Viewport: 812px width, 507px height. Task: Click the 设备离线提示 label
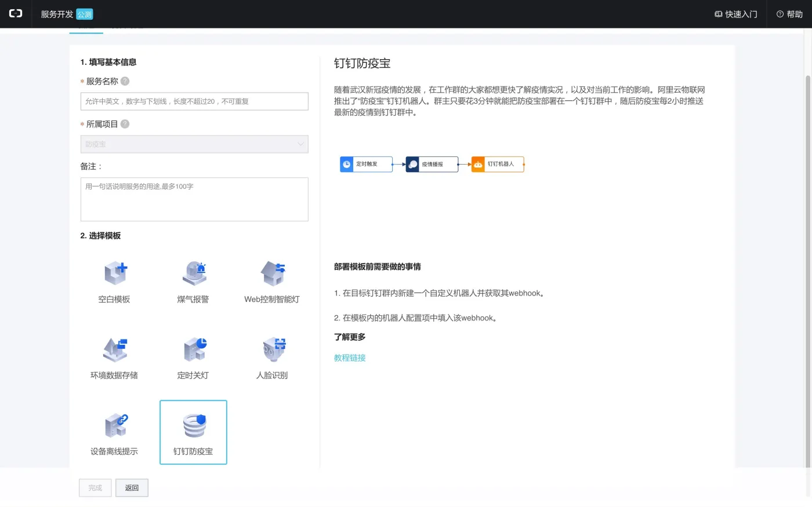(x=114, y=451)
